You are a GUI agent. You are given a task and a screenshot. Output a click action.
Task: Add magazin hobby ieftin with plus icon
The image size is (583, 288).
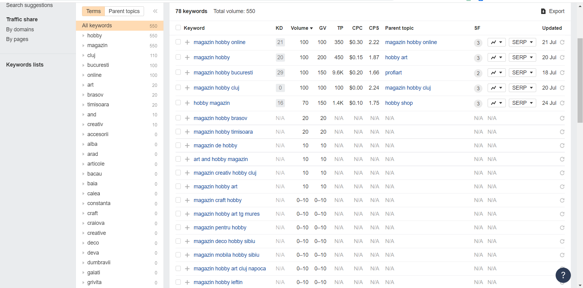[x=187, y=282]
